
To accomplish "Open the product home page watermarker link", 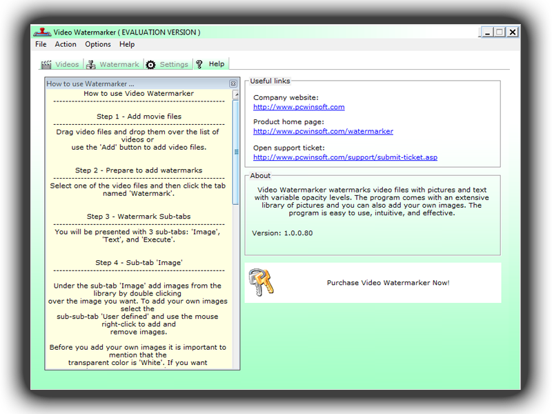I will tap(323, 131).
